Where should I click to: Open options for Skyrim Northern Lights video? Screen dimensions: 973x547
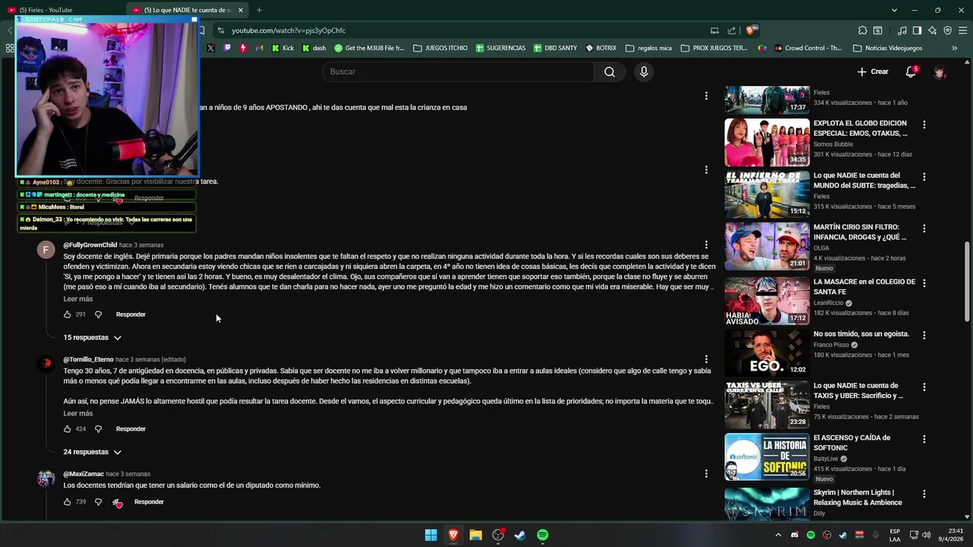click(924, 494)
